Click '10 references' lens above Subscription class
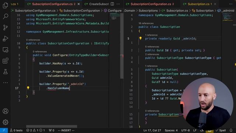This screenshot has height=133, width=236. click(146, 23)
